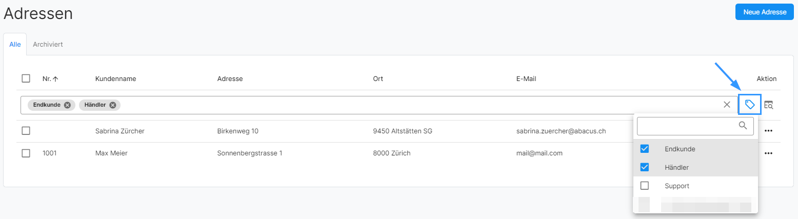Switch to the Archiviert tab

tap(48, 45)
